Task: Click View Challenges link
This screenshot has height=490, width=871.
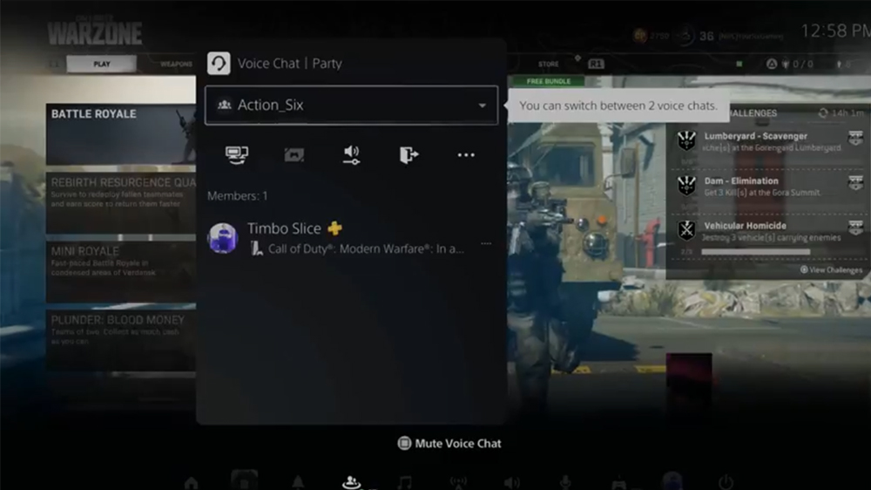Action: point(832,269)
